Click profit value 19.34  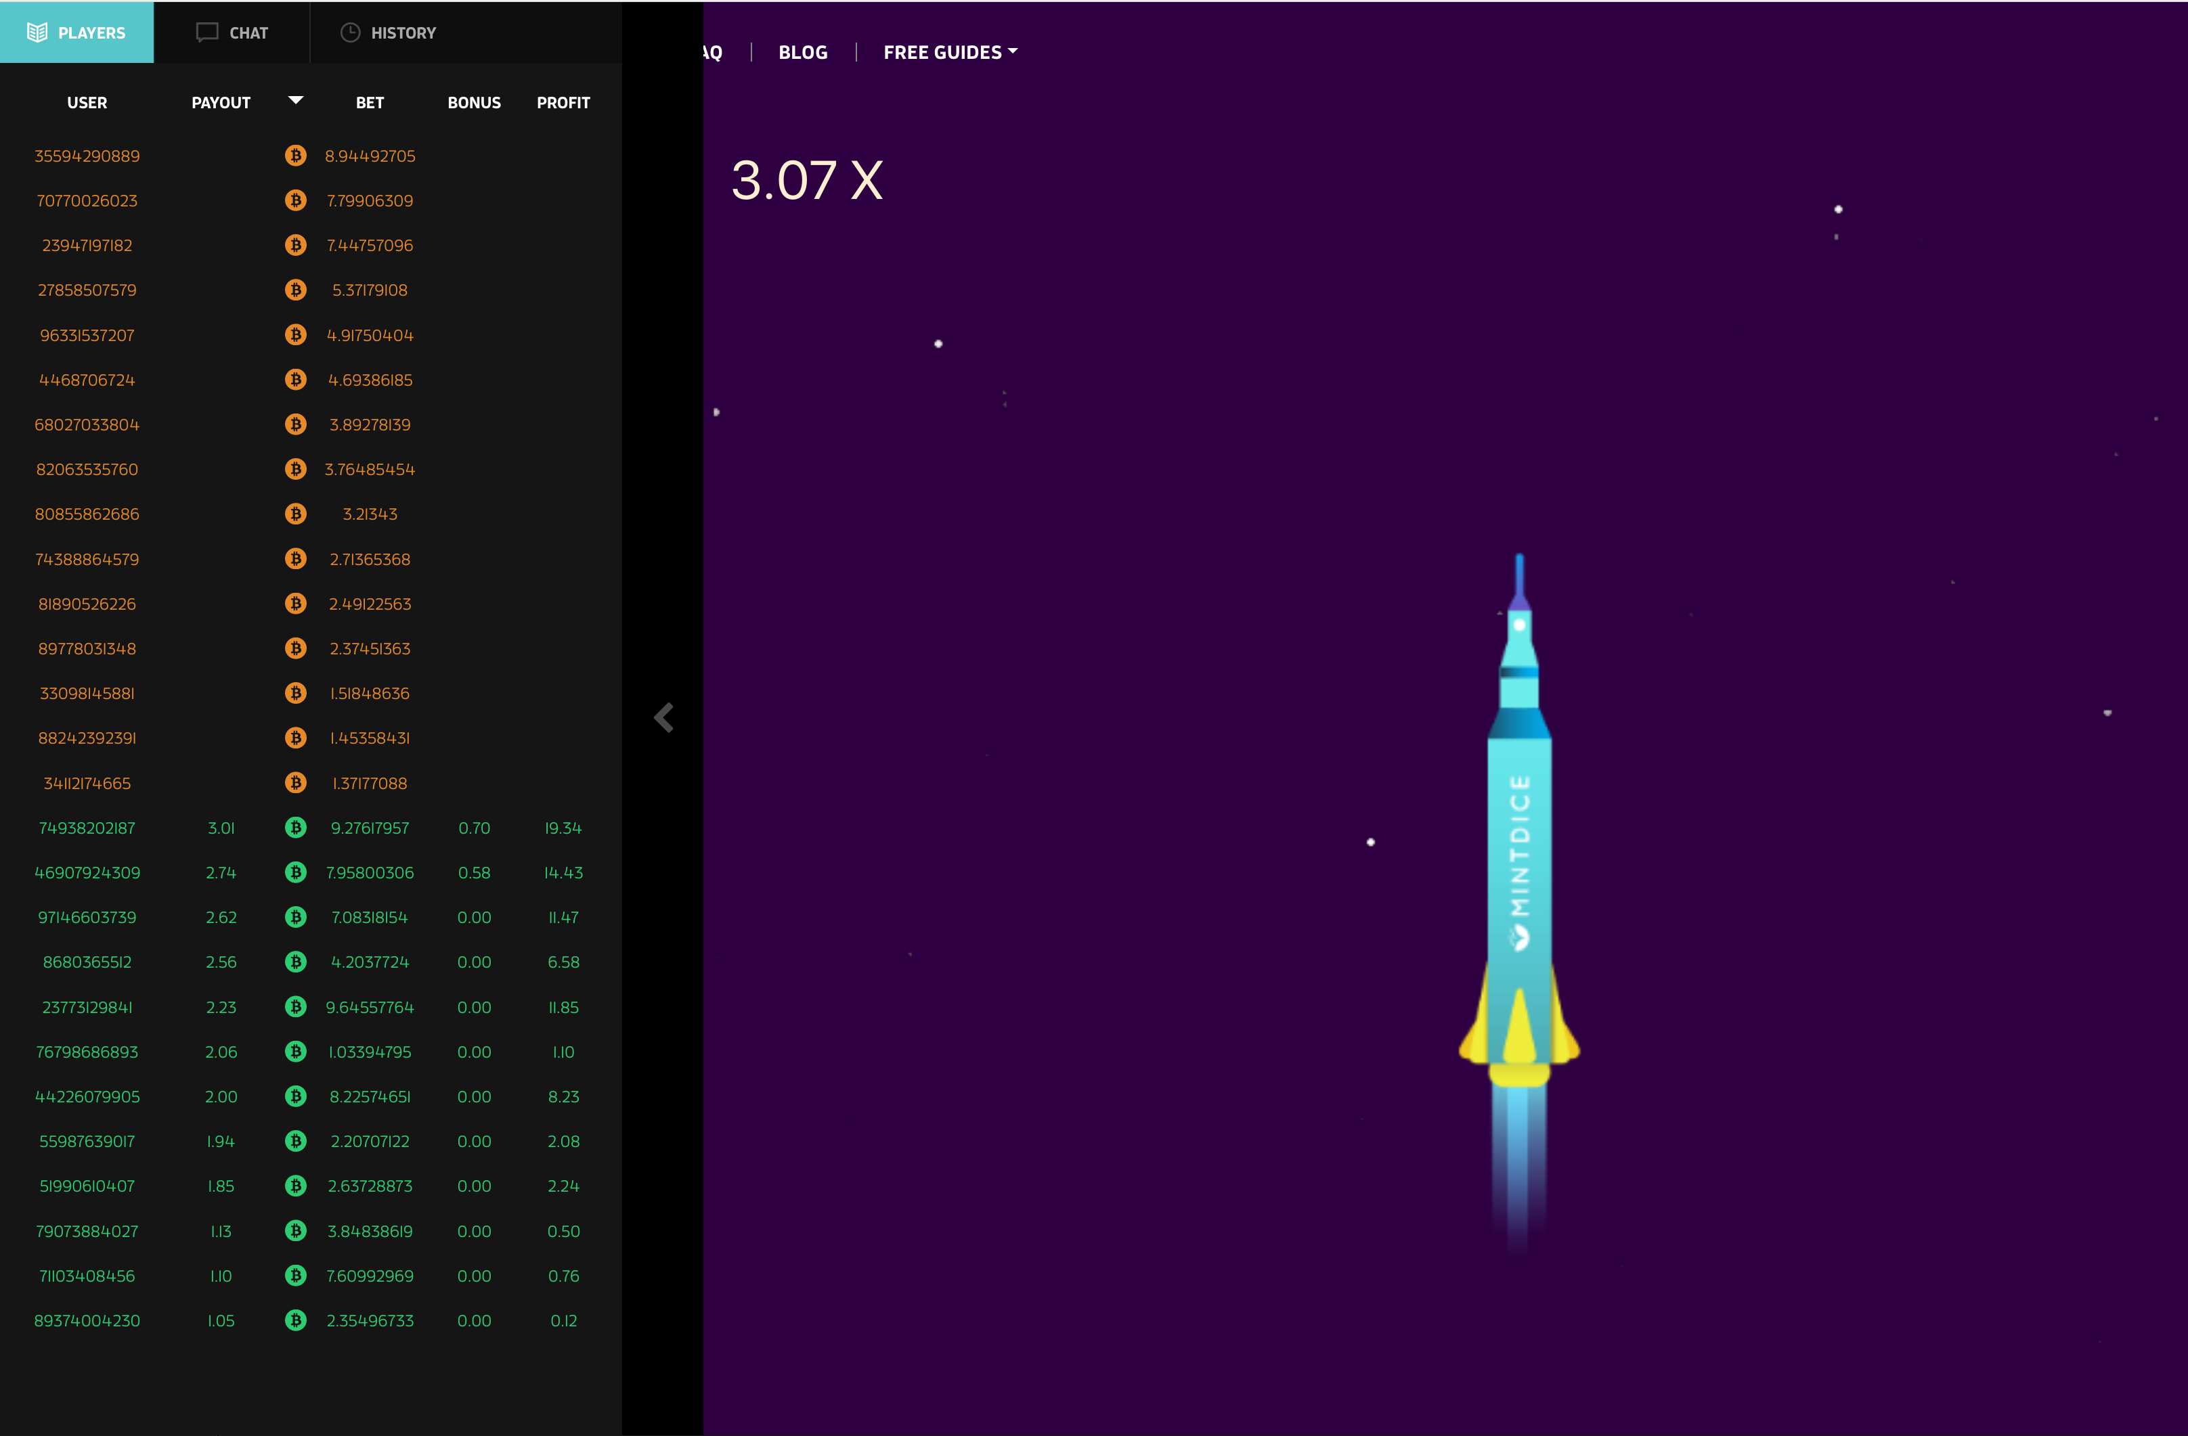563,828
